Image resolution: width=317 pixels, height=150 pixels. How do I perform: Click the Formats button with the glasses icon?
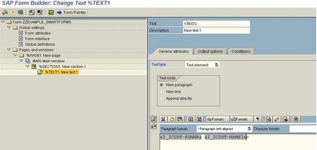point(218,120)
